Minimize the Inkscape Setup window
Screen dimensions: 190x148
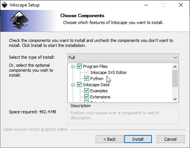[146, 5]
